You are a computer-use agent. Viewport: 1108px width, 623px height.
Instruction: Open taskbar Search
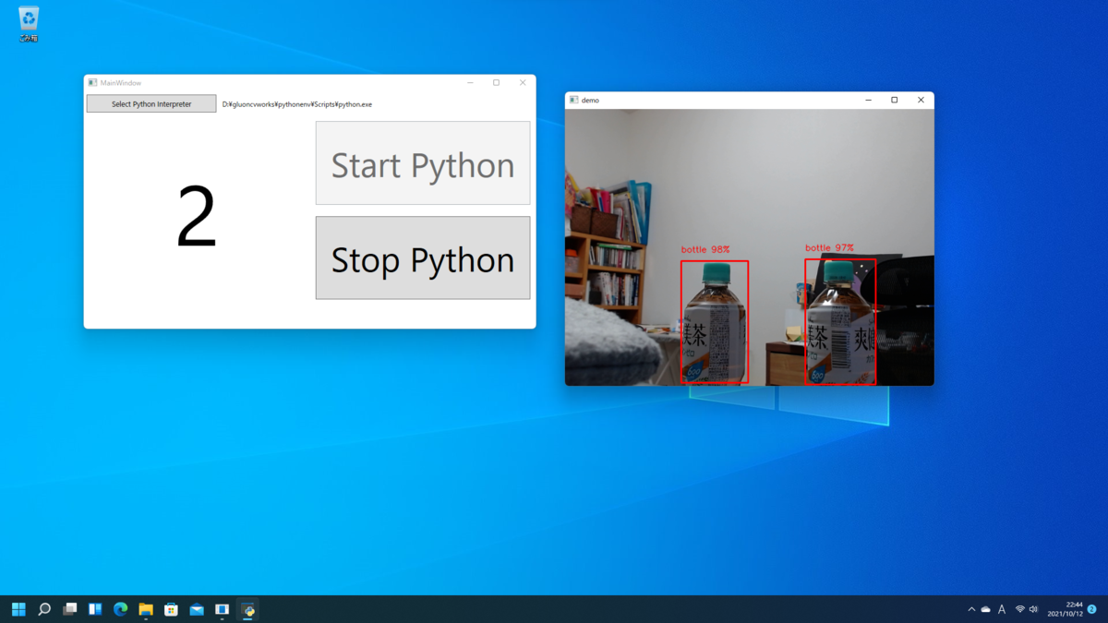click(x=44, y=609)
